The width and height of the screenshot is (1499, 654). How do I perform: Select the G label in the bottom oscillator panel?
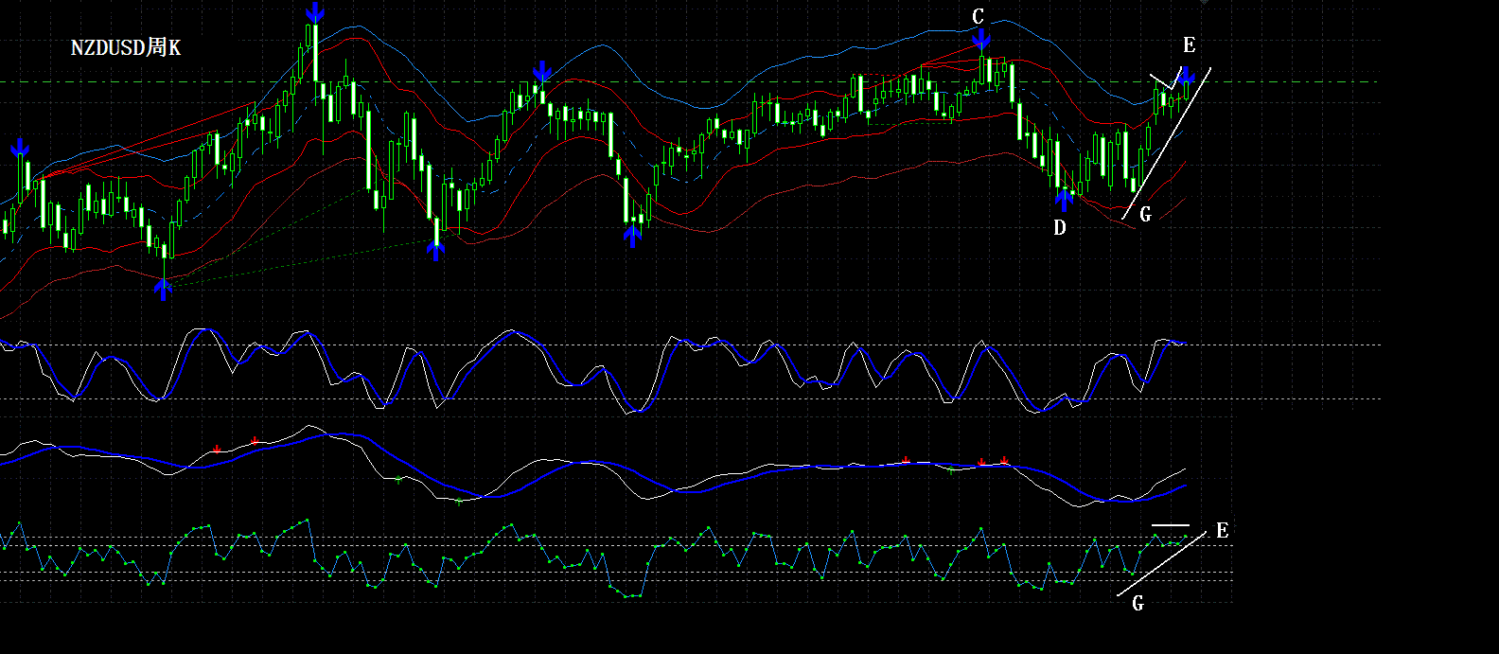point(1137,603)
